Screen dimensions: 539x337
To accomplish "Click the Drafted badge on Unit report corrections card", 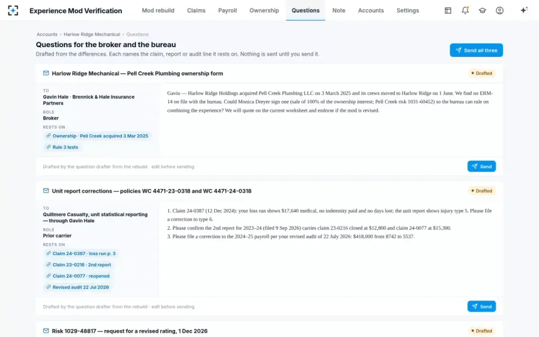I will [482, 191].
